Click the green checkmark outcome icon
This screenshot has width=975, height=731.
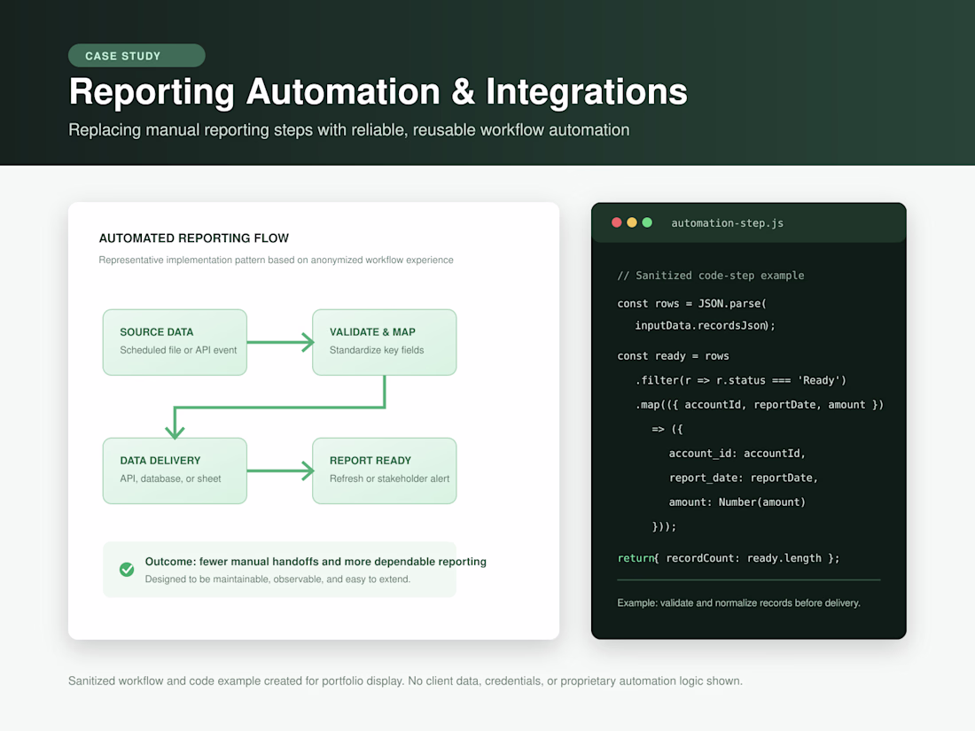click(127, 570)
